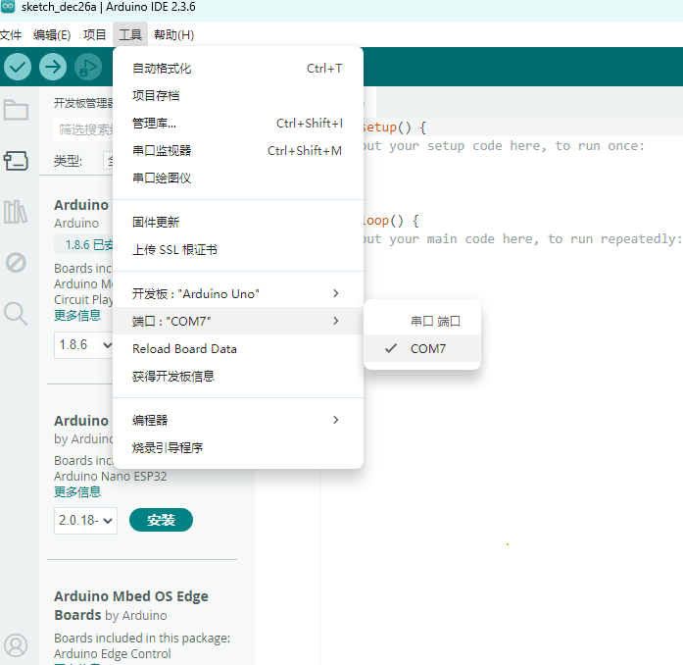Select 固件更新 menu entry
This screenshot has width=683, height=665.
click(x=238, y=222)
